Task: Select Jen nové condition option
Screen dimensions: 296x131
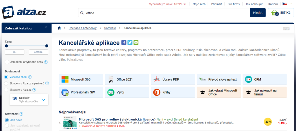Action: click(x=7, y=120)
